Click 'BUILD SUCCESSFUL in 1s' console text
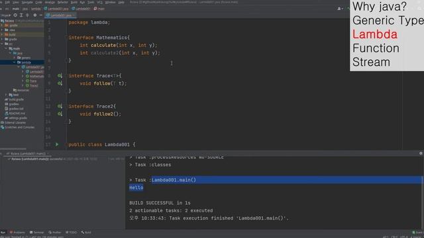424x238 pixels. click(x=160, y=203)
